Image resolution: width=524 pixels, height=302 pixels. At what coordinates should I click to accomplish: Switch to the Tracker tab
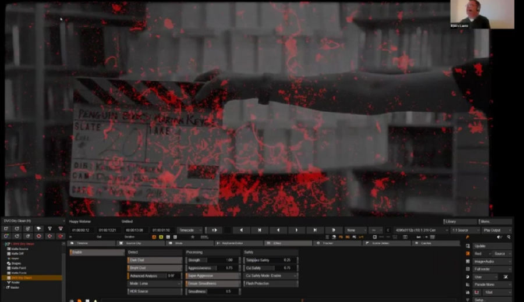338,243
